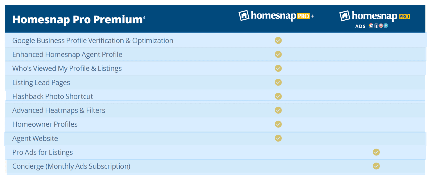
Task: Click the checkmark for Concierge Monthly Ads Subscription
Action: (x=376, y=166)
